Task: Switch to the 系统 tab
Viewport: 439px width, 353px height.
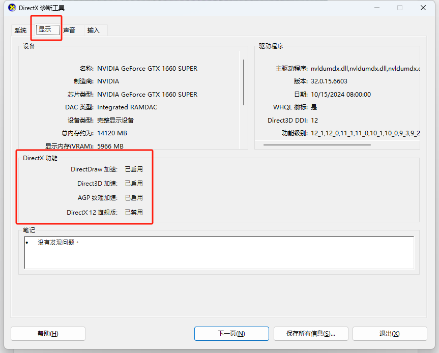Action: click(20, 30)
